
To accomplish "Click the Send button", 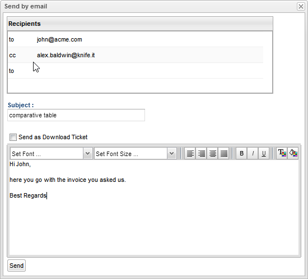I will [x=16, y=266].
